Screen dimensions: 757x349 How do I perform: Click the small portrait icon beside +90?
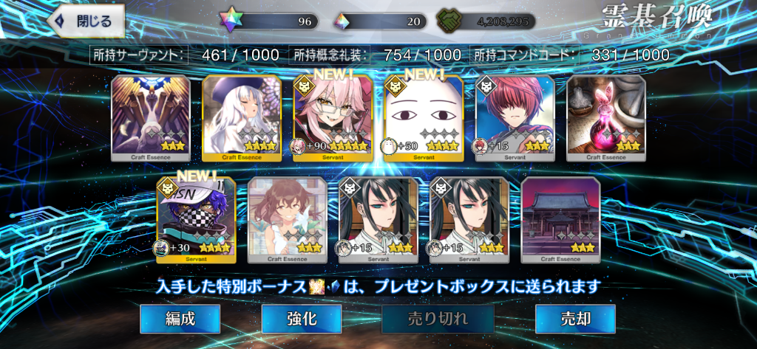(x=297, y=145)
